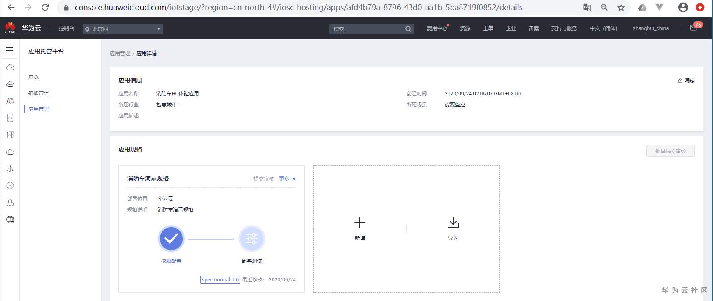
Task: Click the wave-shaped sidebar icon
Action: (10, 101)
